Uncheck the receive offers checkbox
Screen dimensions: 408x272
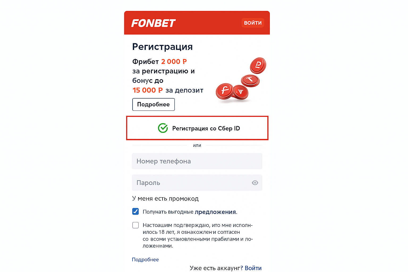pyautogui.click(x=135, y=211)
